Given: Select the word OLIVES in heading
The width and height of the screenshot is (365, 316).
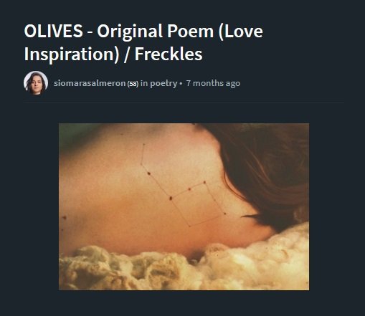Looking at the screenshot, I should 53,31.
